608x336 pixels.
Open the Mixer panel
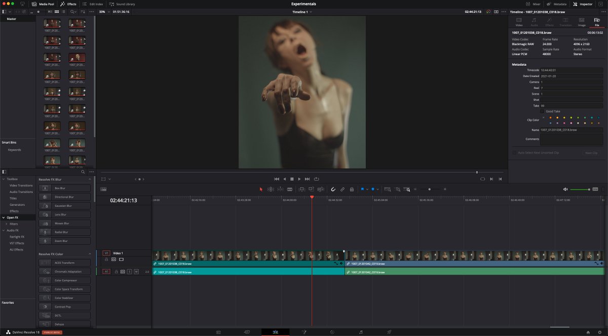[x=533, y=4]
